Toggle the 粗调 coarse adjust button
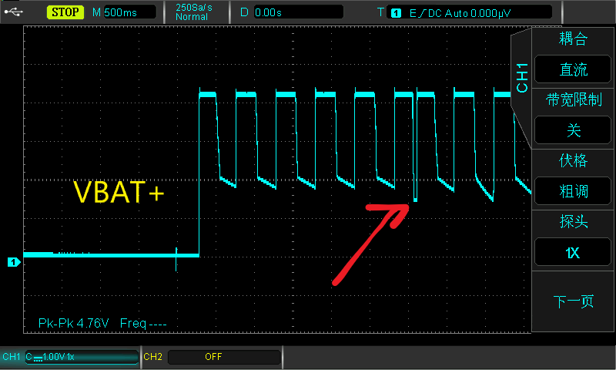The image size is (616, 370). tap(573, 190)
